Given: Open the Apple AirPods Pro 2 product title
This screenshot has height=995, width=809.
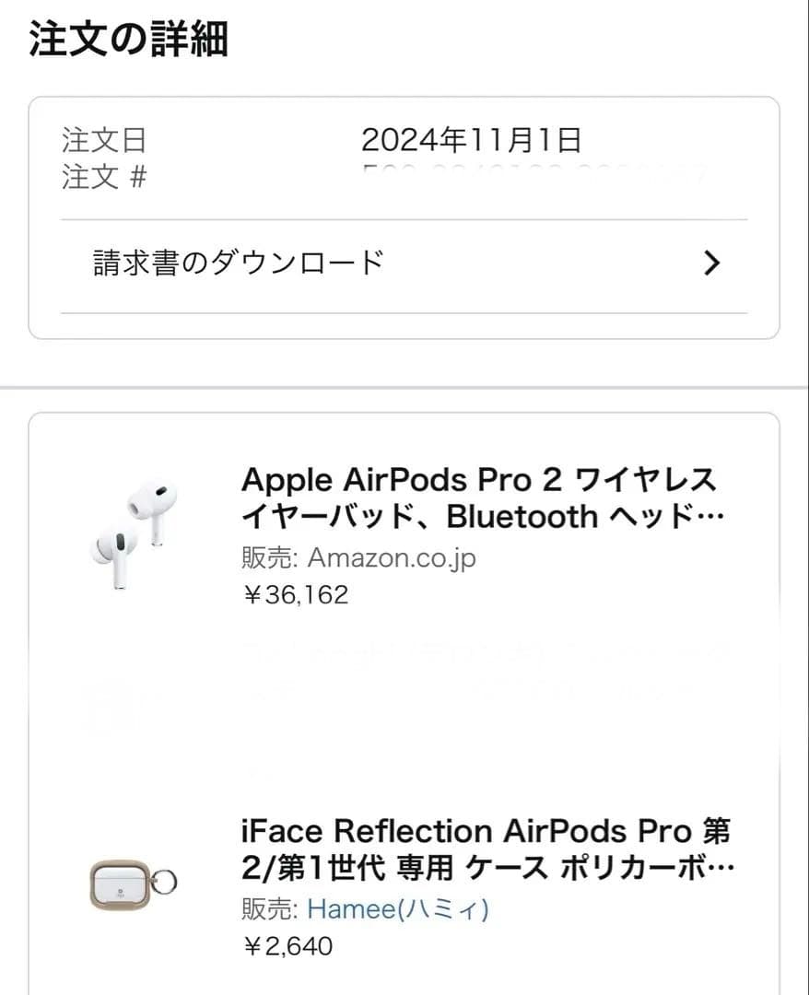Looking at the screenshot, I should point(479,497).
